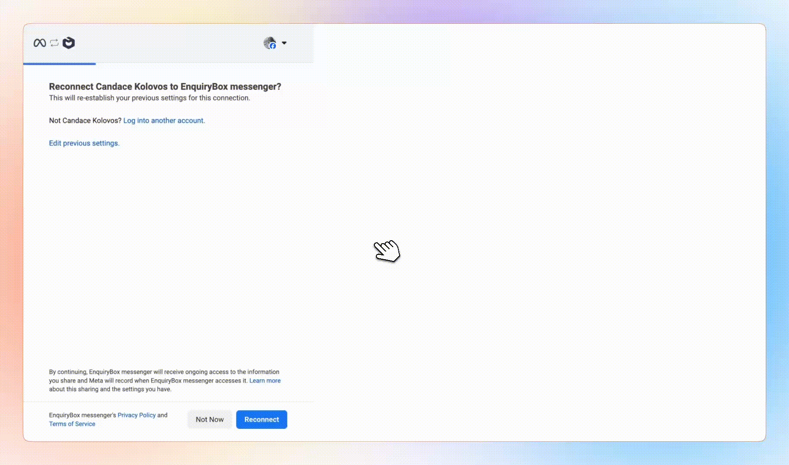789x465 pixels.
Task: Click the Reconnect Candace Kolovos heading
Action: tap(165, 87)
